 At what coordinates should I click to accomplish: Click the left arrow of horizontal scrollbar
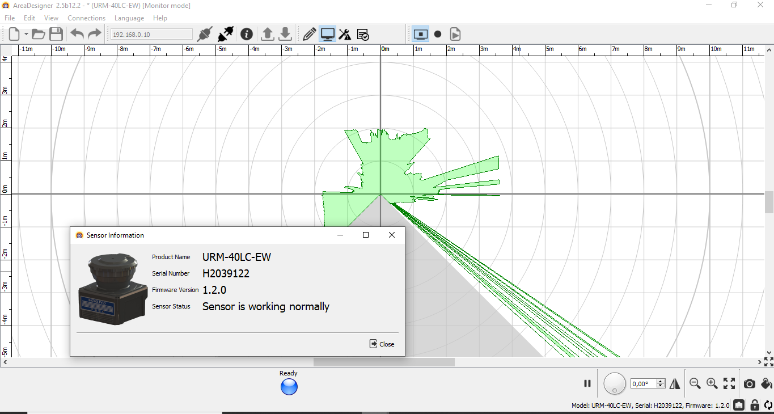[5, 362]
